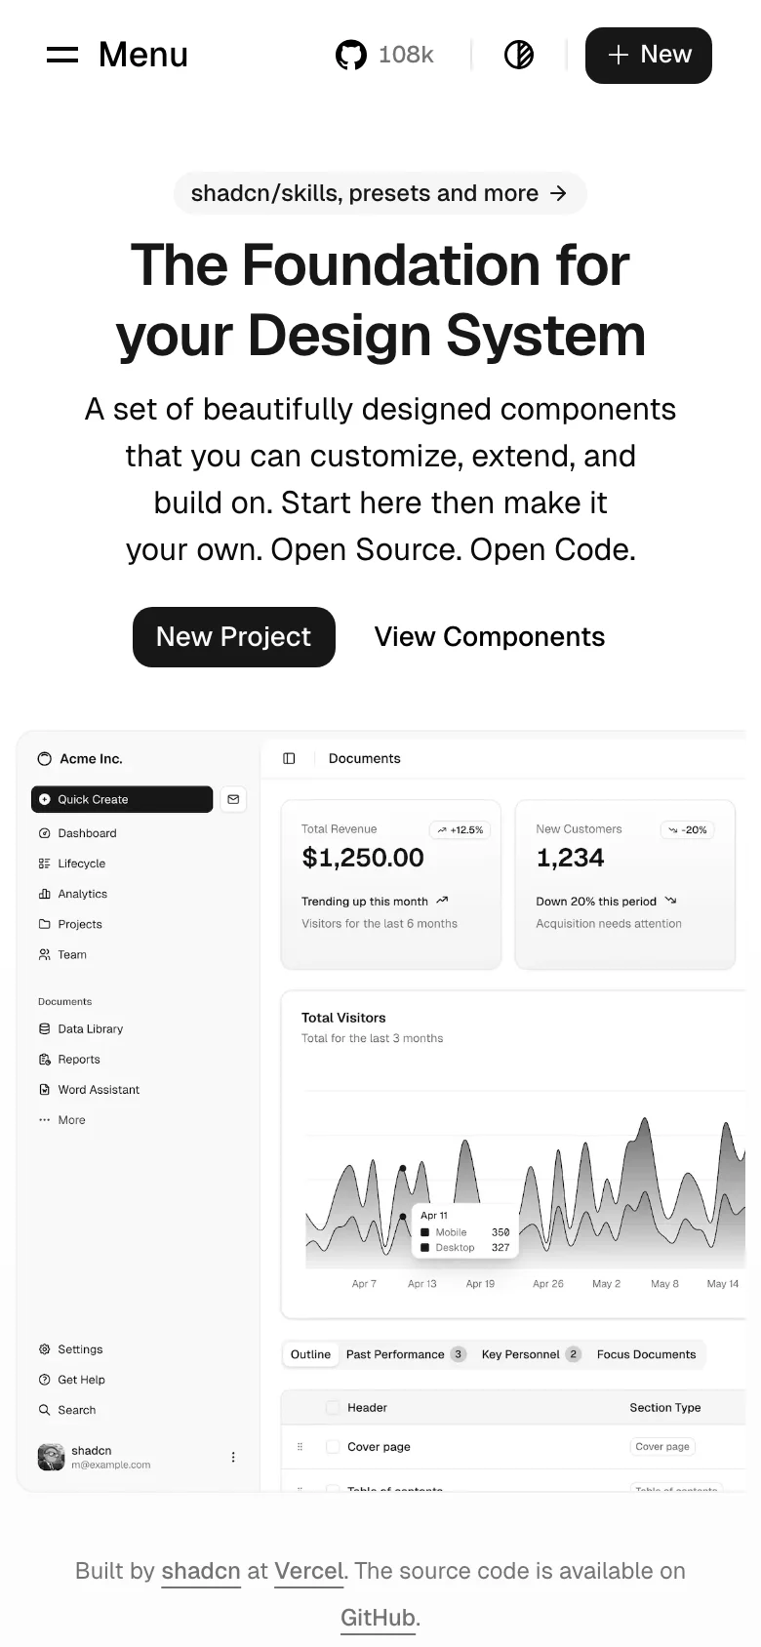Image resolution: width=761 pixels, height=1647 pixels.
Task: Click the New Project button
Action: 233,637
